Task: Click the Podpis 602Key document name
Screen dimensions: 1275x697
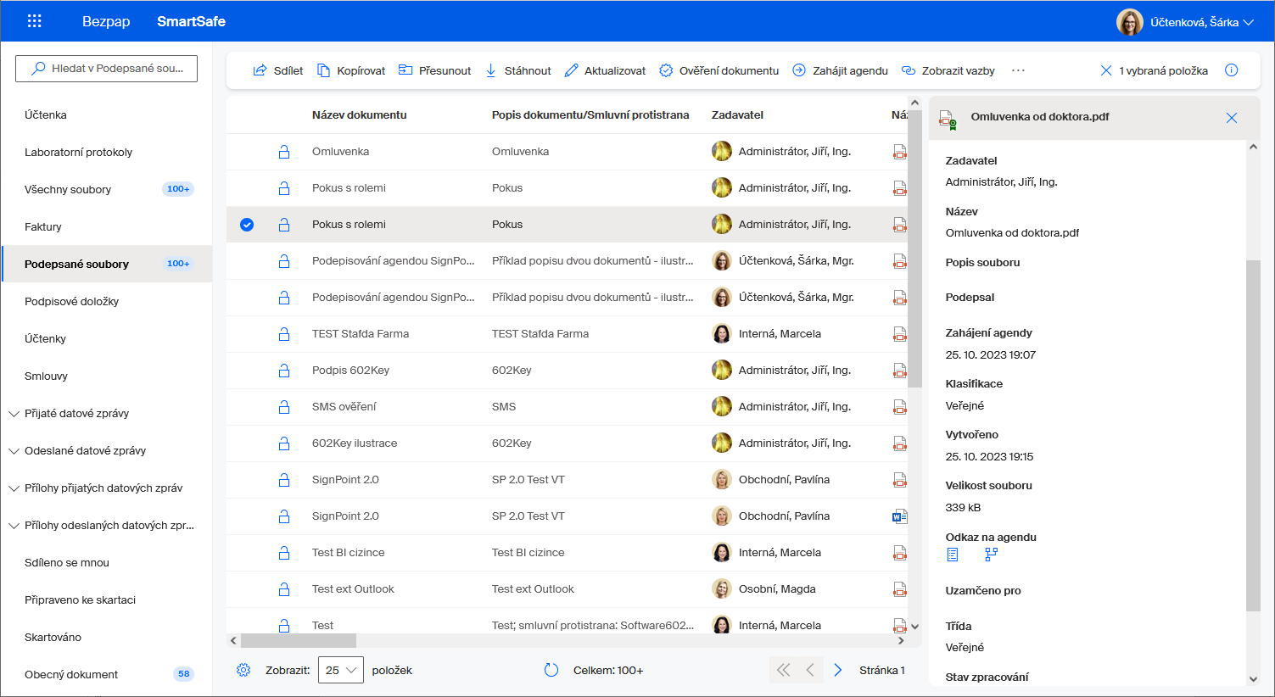Action: tap(351, 371)
